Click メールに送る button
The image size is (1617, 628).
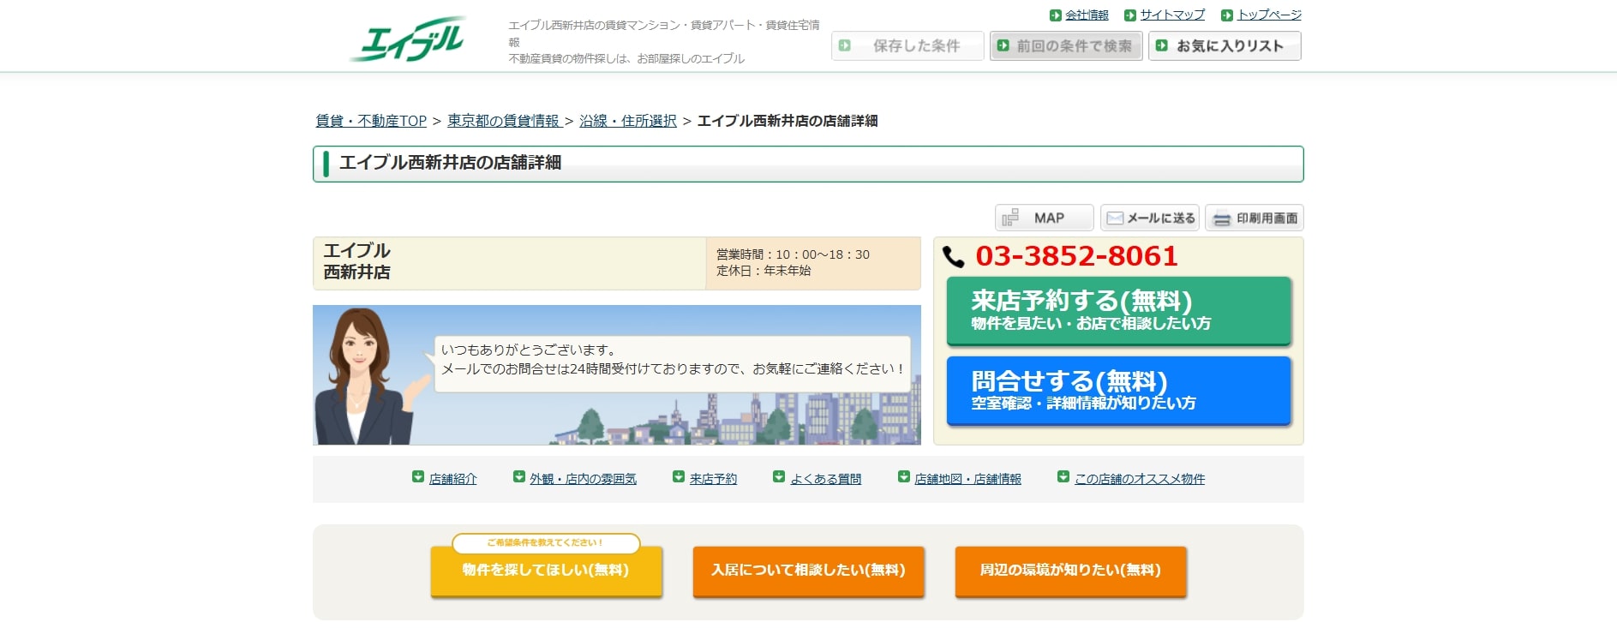pyautogui.click(x=1150, y=218)
